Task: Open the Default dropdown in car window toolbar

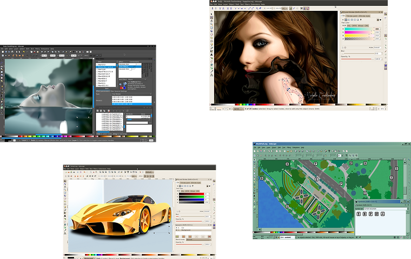Action: pyautogui.click(x=150, y=172)
